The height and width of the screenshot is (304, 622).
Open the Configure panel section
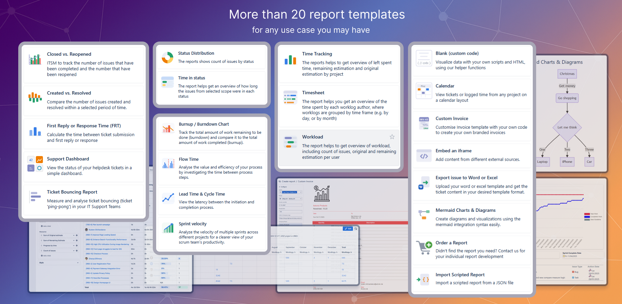(284, 187)
